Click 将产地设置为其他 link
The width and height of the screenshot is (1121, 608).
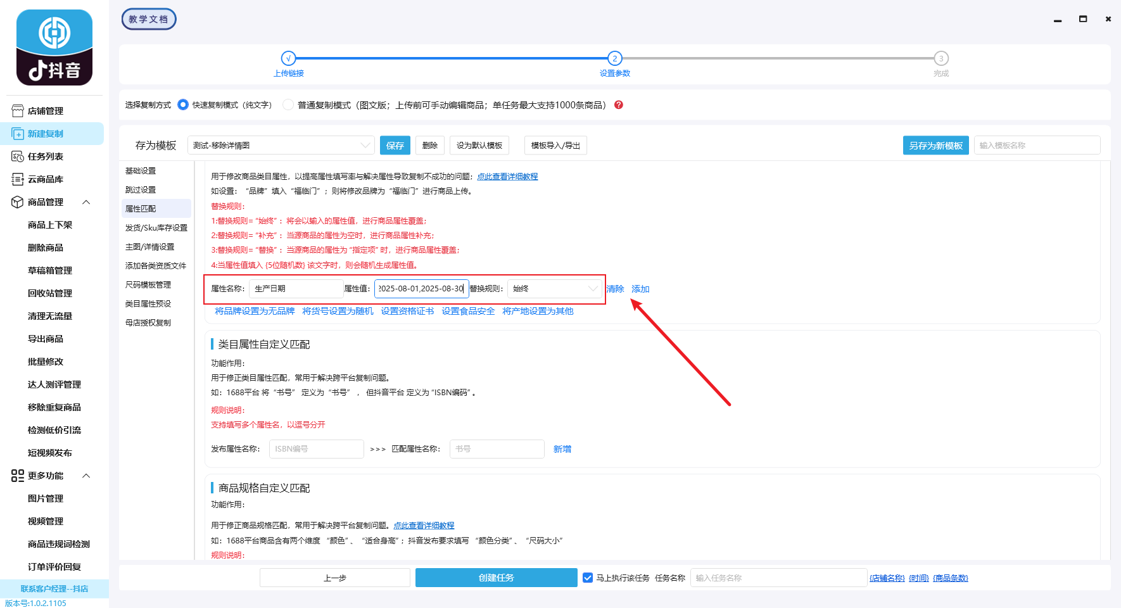coord(538,311)
